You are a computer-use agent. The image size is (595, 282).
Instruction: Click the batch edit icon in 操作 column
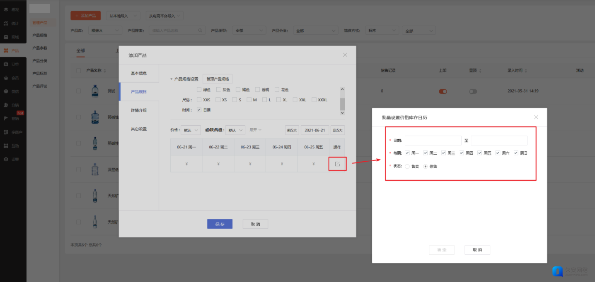coord(337,164)
